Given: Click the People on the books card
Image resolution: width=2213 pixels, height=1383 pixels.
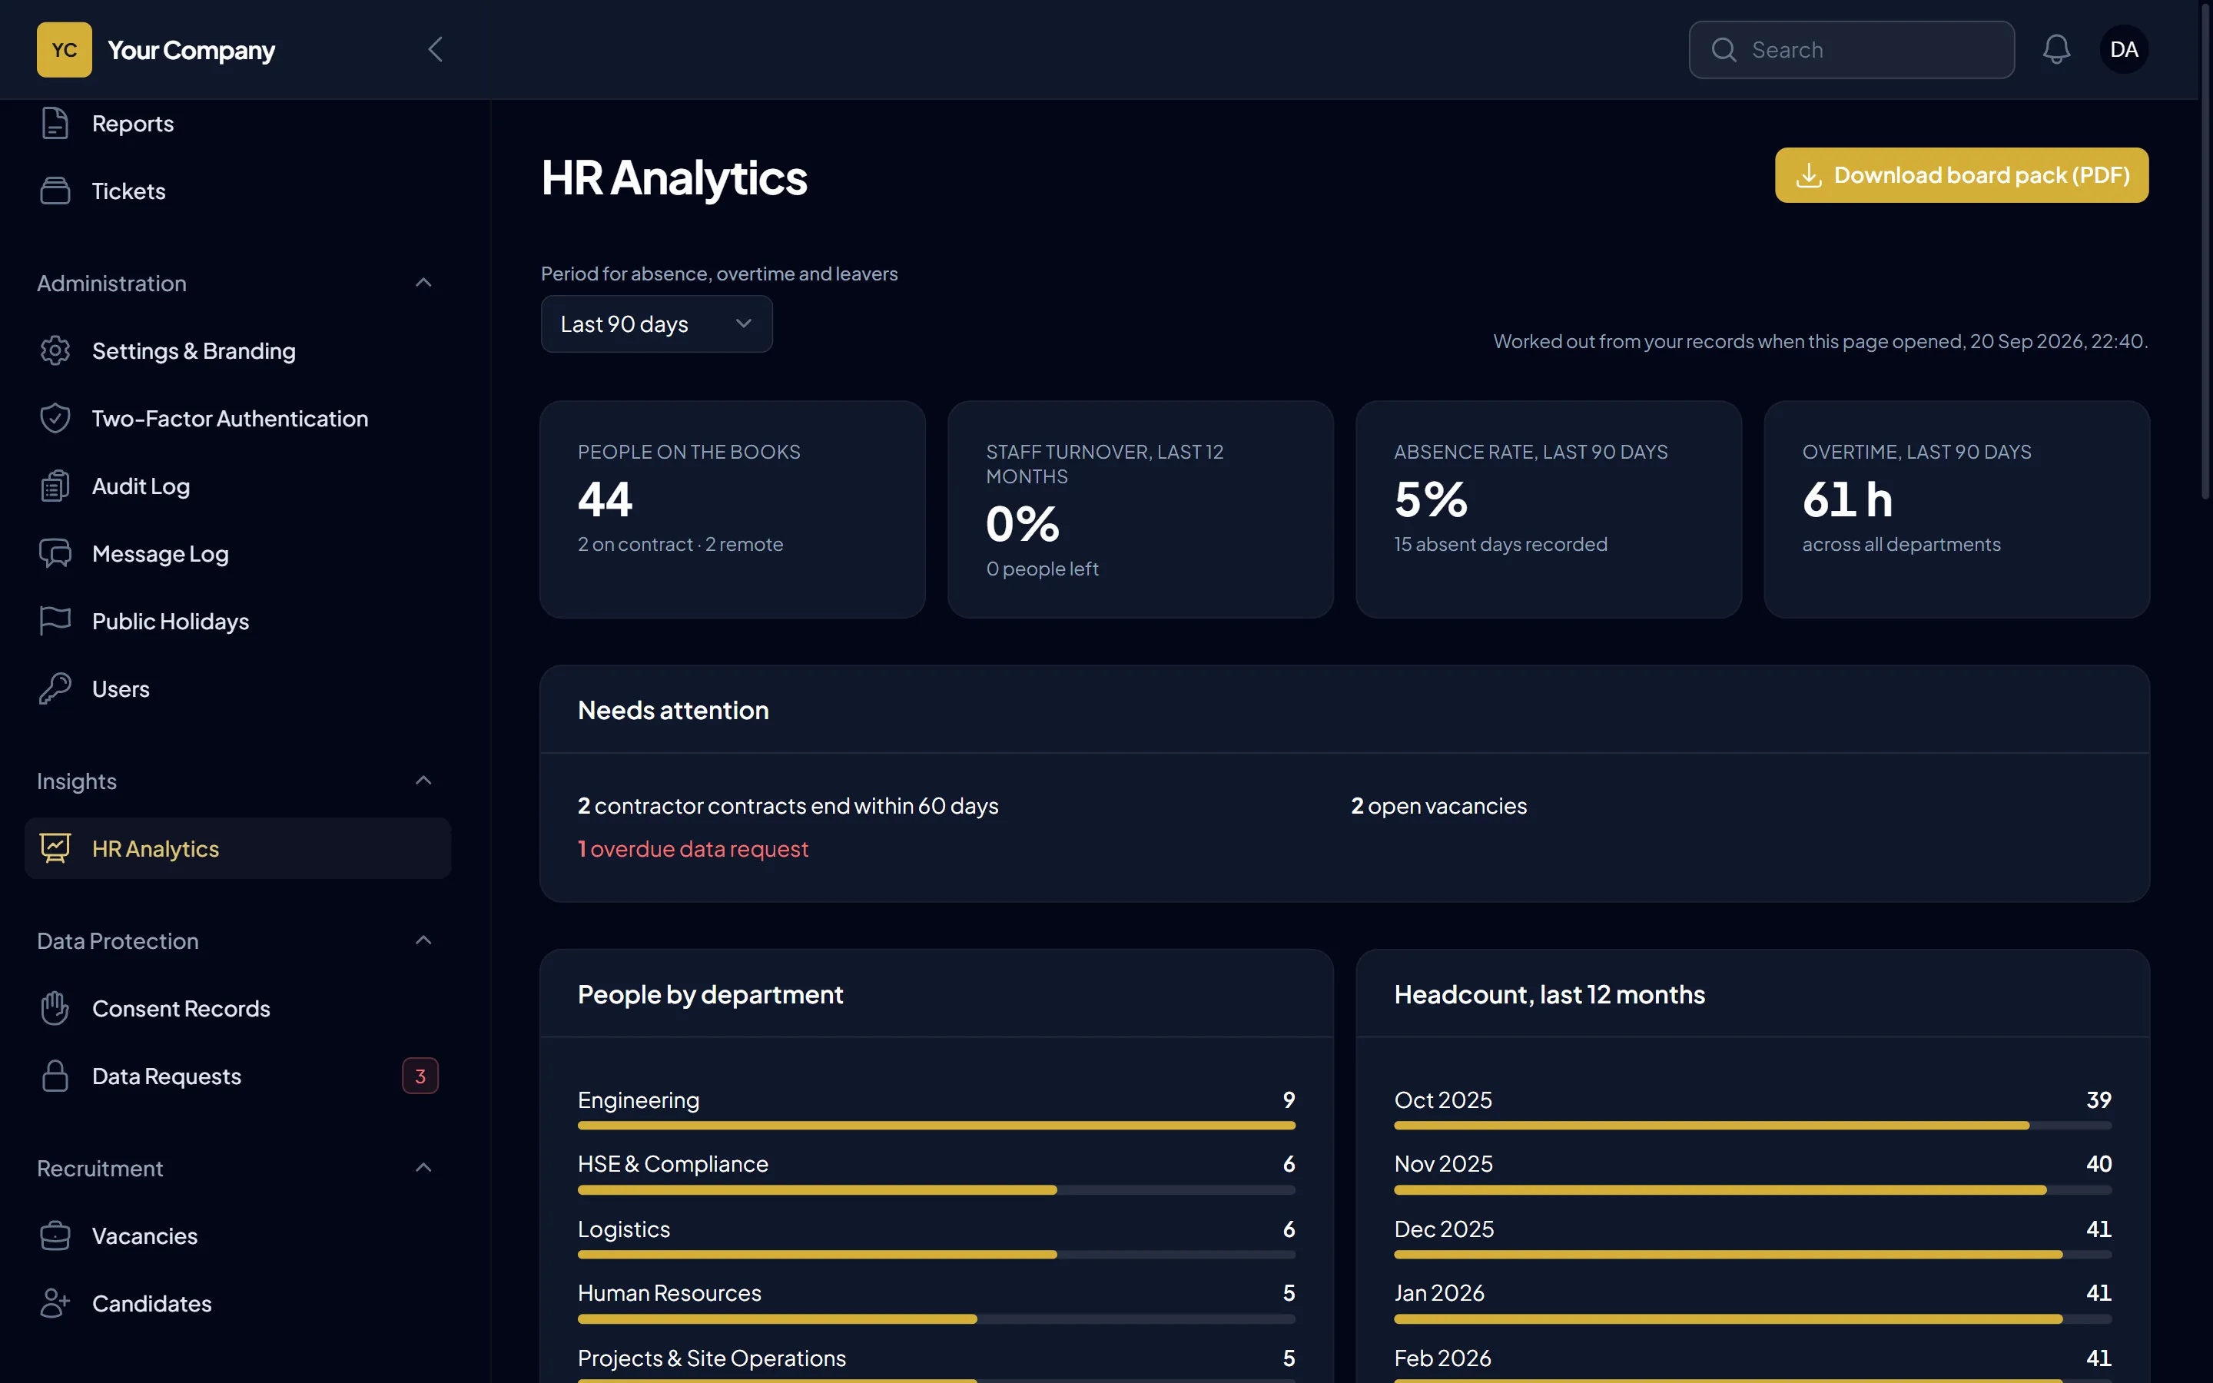Looking at the screenshot, I should (732, 509).
